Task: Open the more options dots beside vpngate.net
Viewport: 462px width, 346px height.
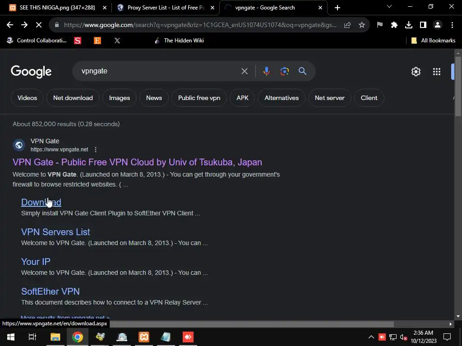Action: click(x=96, y=150)
